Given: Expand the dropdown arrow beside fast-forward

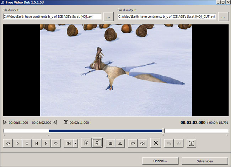Looking at the screenshot, I should [75, 143].
